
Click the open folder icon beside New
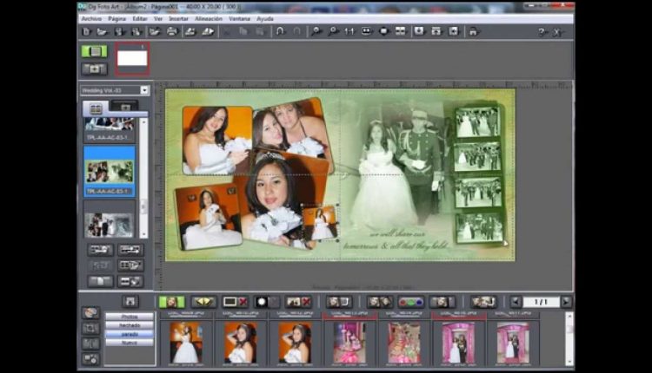(102, 31)
